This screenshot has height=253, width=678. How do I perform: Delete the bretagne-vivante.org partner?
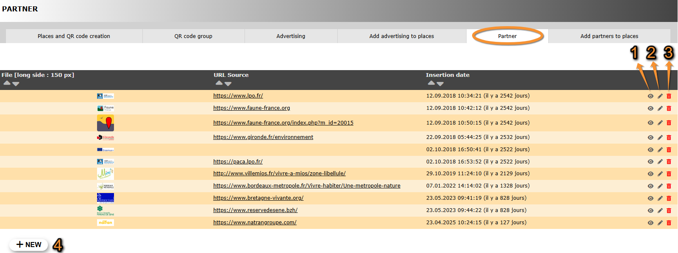click(x=669, y=199)
